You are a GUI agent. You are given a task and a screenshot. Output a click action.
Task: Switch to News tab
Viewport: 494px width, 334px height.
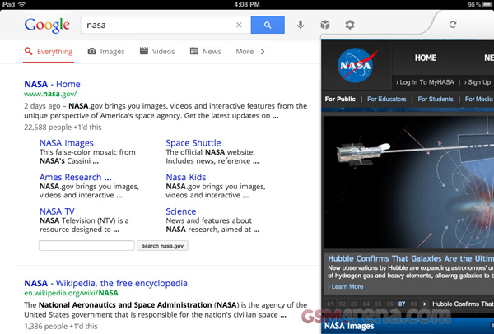205,51
